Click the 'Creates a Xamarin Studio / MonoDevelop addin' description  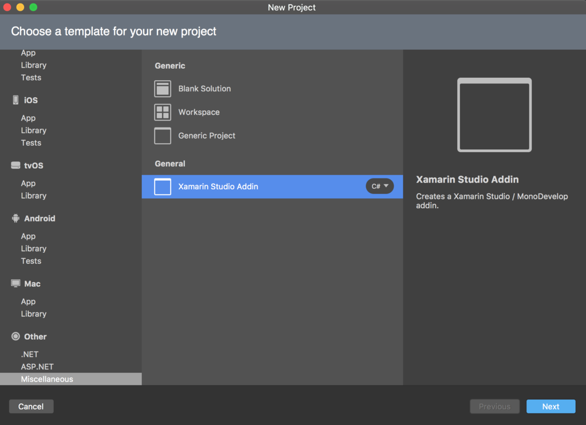click(492, 201)
